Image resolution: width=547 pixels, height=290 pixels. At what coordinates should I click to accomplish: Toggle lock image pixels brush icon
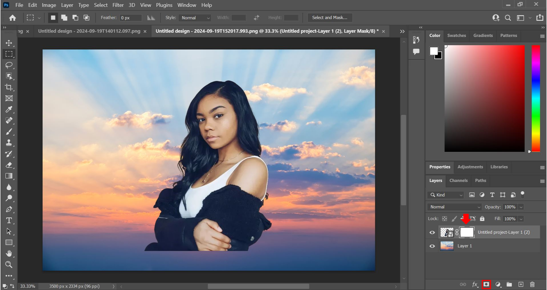[x=454, y=218]
